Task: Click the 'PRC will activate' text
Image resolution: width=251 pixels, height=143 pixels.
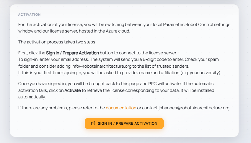Action: coord(165,84)
